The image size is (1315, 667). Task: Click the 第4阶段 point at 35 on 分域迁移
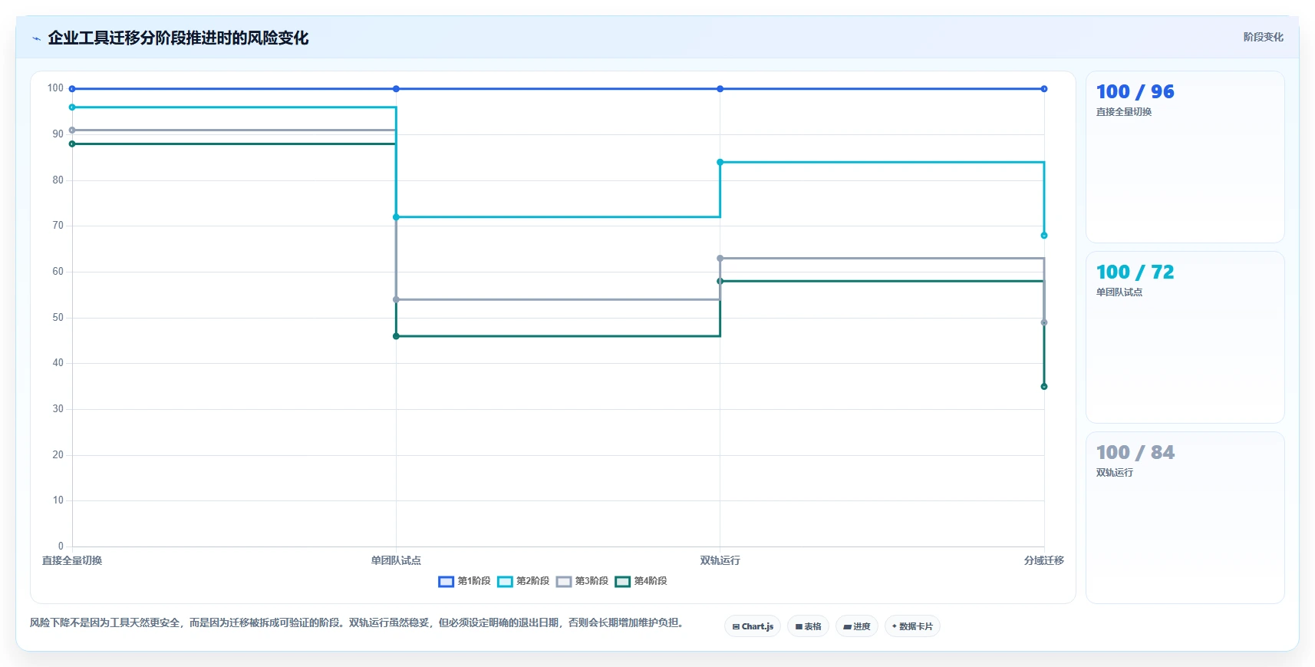tap(1043, 386)
